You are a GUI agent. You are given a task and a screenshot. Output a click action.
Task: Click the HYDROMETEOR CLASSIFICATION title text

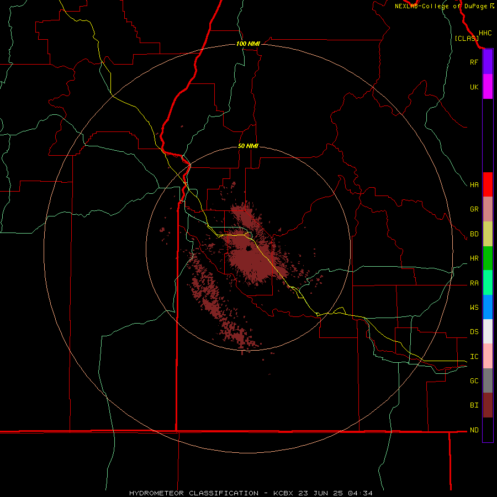tap(194, 493)
